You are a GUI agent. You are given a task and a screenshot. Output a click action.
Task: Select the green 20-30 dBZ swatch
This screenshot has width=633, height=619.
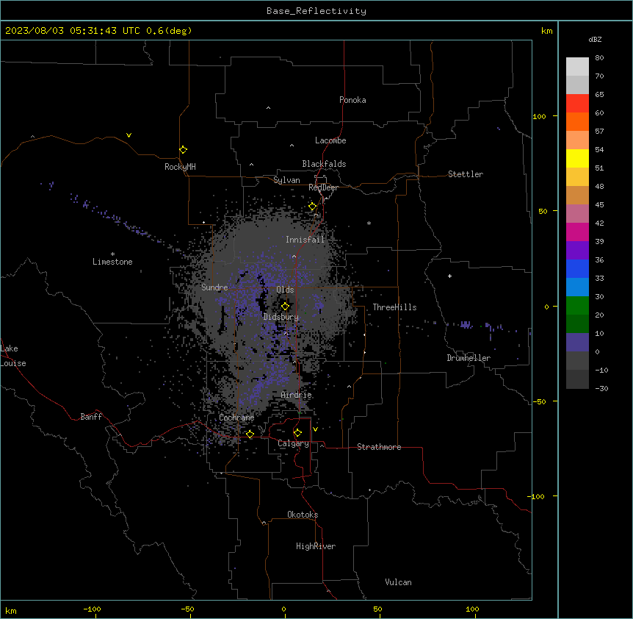577,306
